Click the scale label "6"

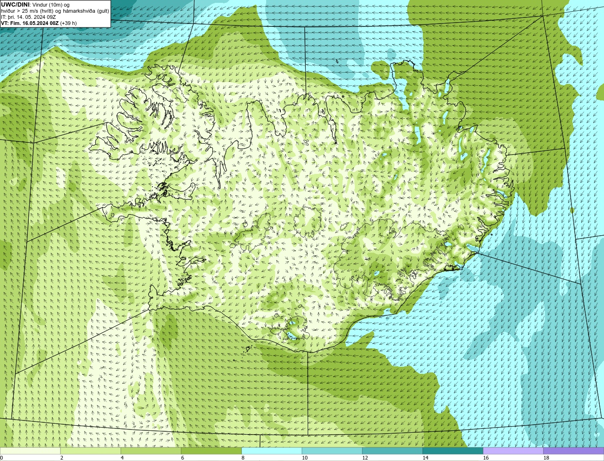point(183,458)
